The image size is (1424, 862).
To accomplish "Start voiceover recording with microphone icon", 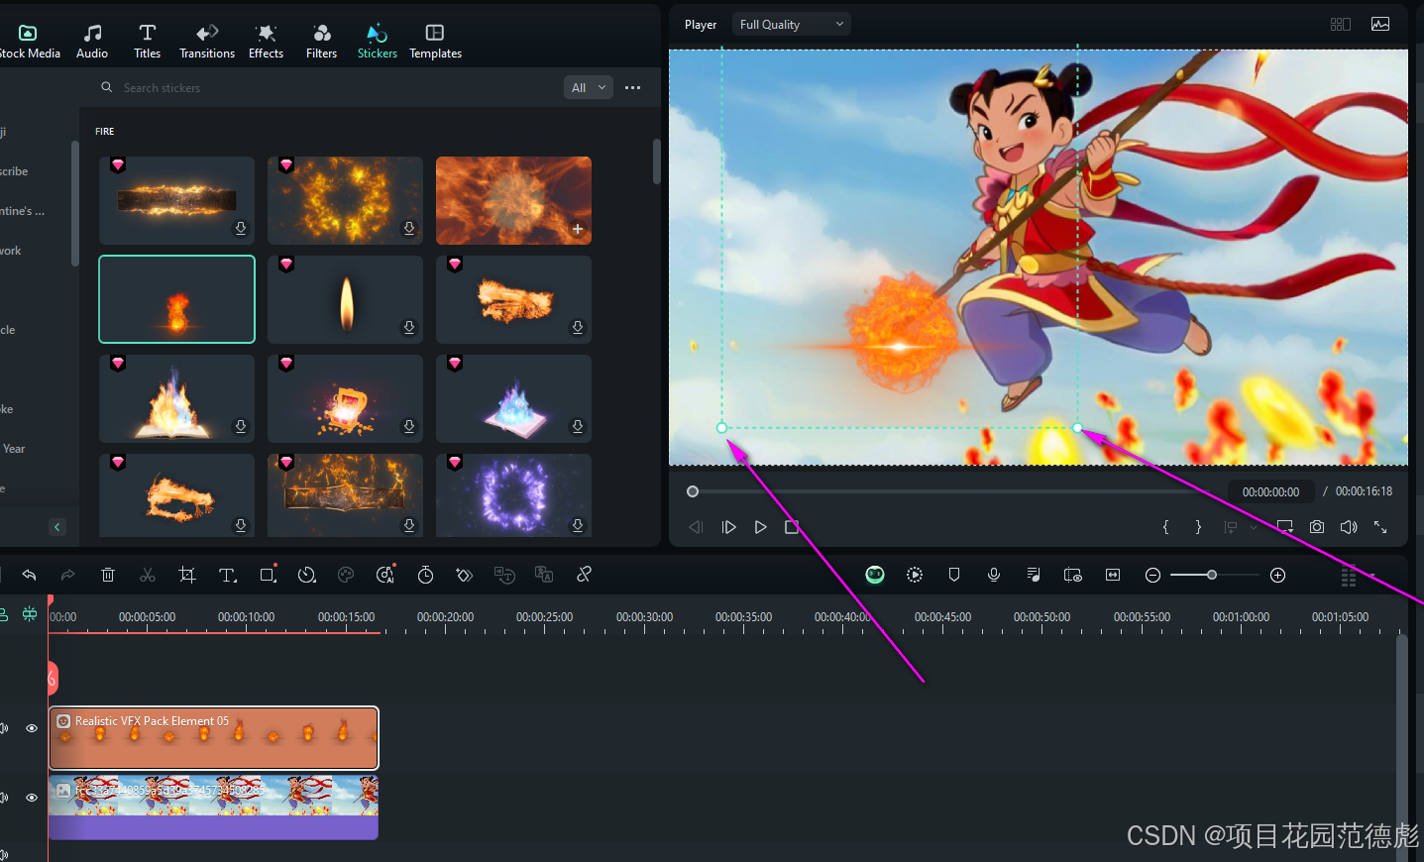I will click(994, 575).
